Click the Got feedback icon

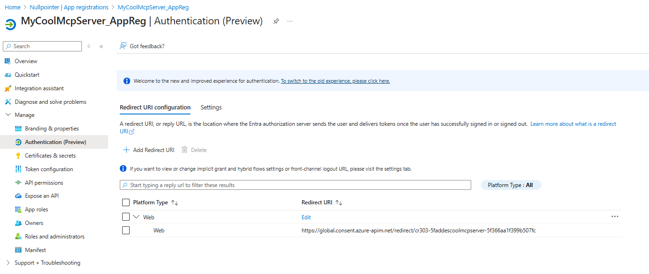pos(123,46)
